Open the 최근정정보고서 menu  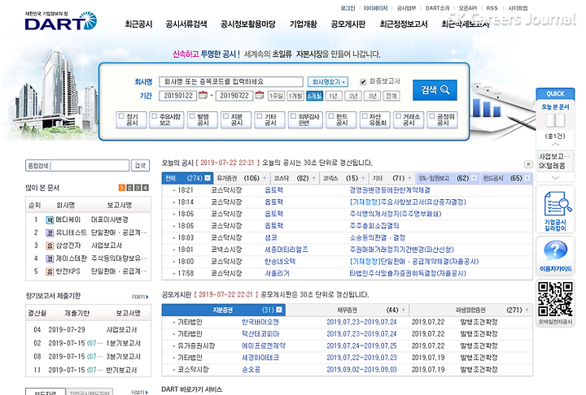point(404,24)
